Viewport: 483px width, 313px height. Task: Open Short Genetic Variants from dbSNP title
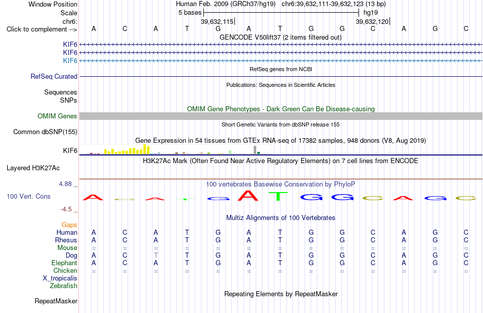pos(281,124)
